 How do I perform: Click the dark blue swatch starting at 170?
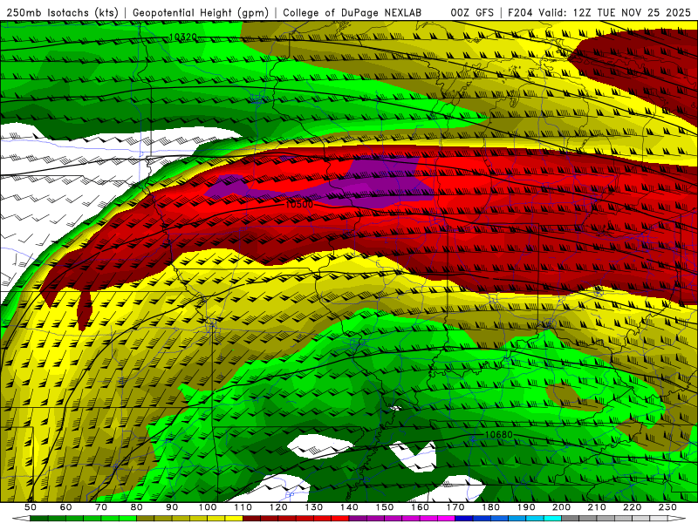click(x=464, y=518)
